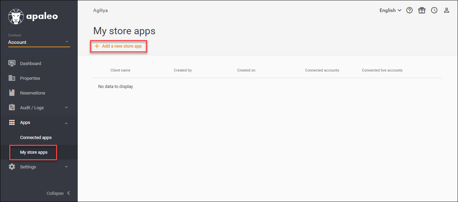Click the Collapse sidebar label
The width and height of the screenshot is (458, 202).
coord(55,193)
